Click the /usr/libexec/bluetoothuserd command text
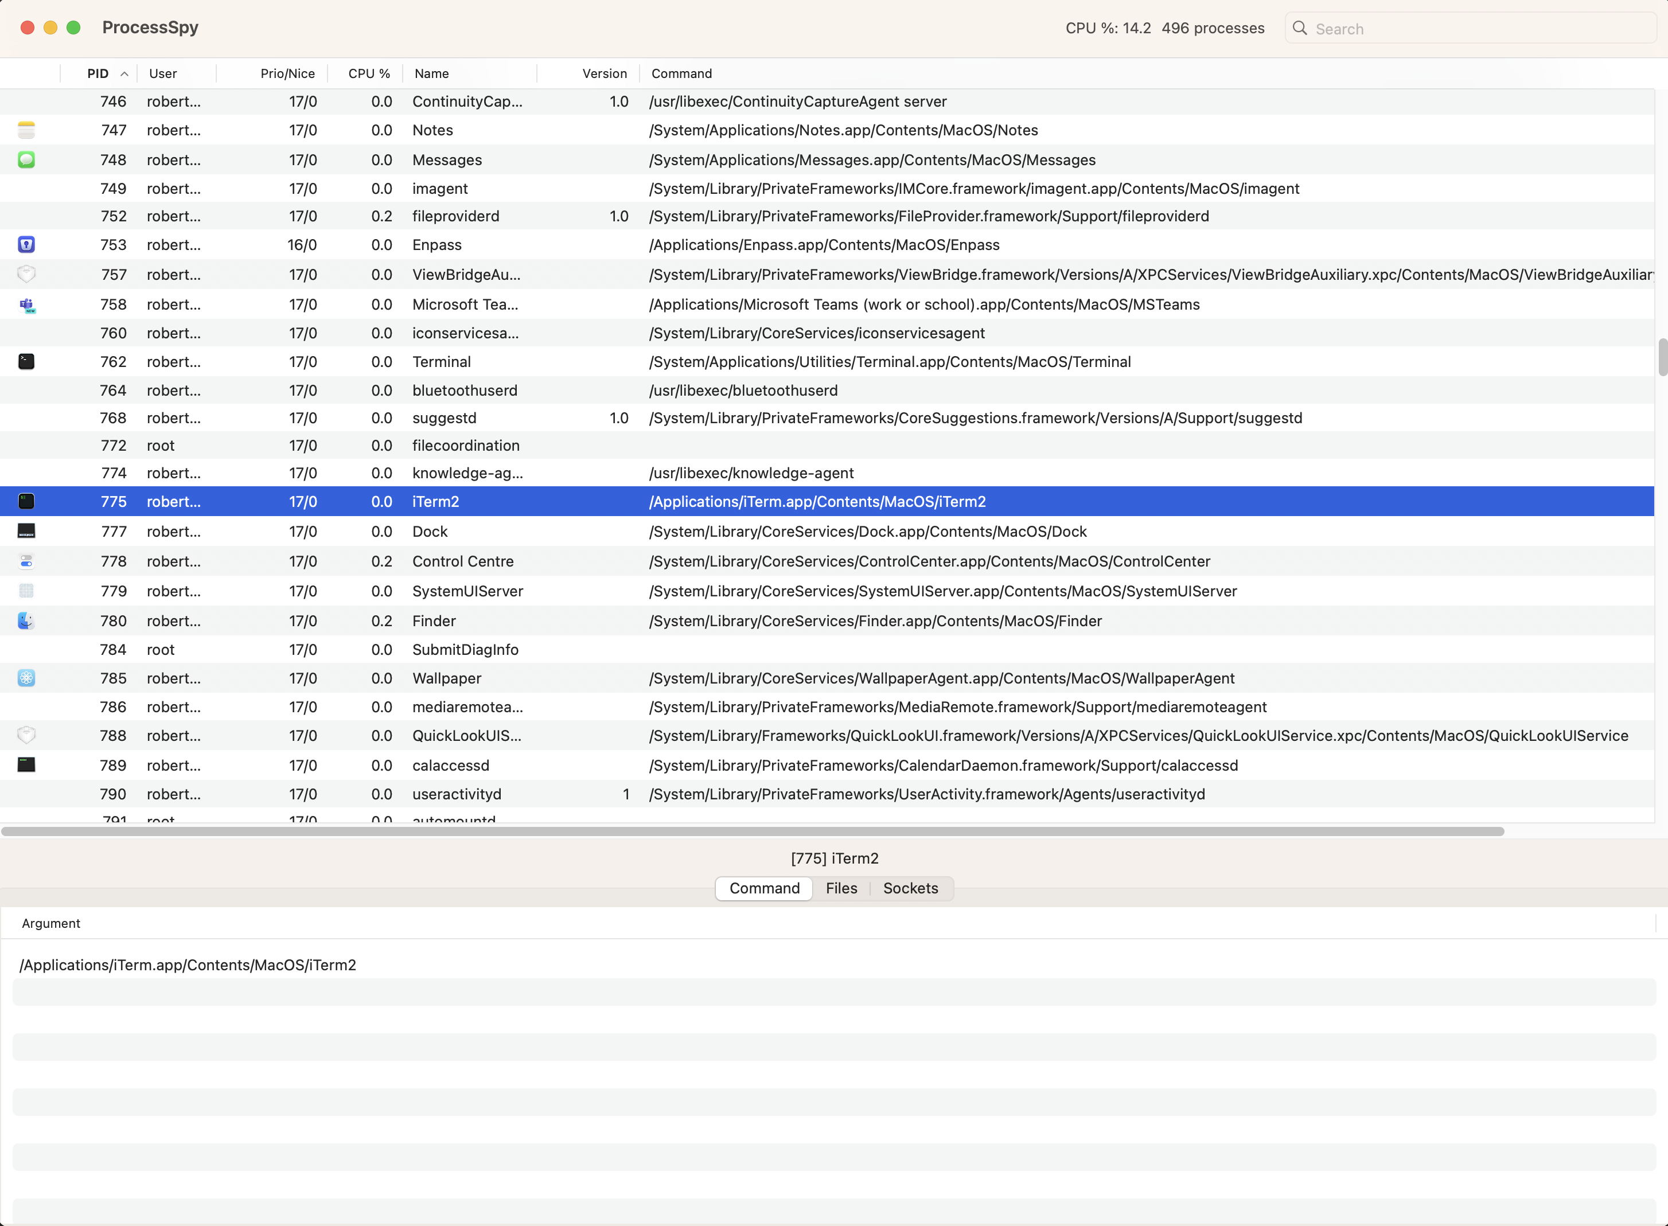1668x1226 pixels. pos(743,391)
